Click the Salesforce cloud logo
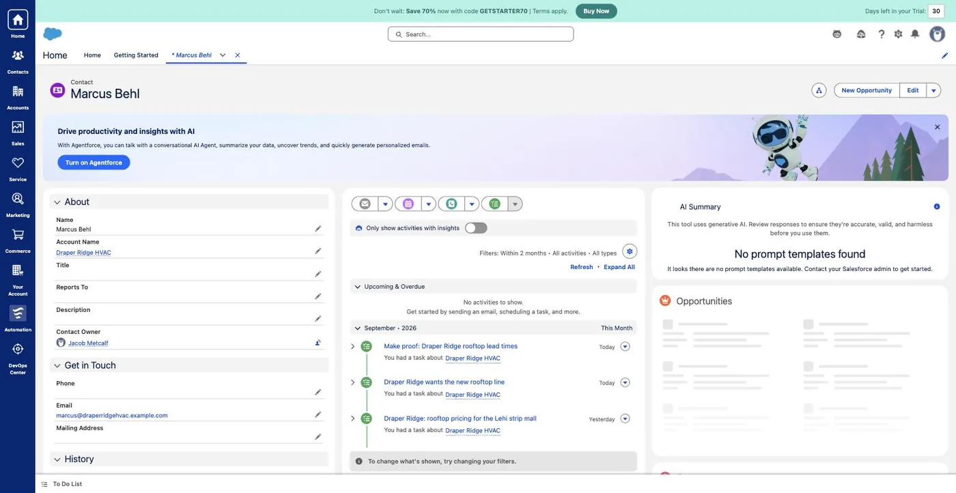The image size is (956, 493). click(53, 33)
